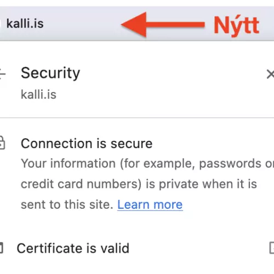Image resolution: width=274 pixels, height=274 pixels.
Task: Click the 'sent to this site.' text
Action: (x=67, y=204)
